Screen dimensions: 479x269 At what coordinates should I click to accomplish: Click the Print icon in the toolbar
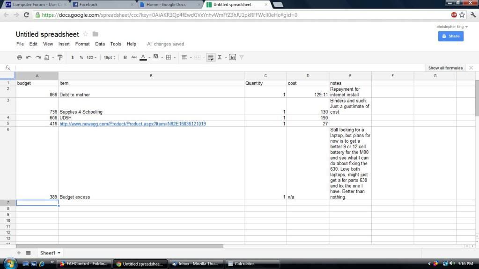click(x=20, y=58)
